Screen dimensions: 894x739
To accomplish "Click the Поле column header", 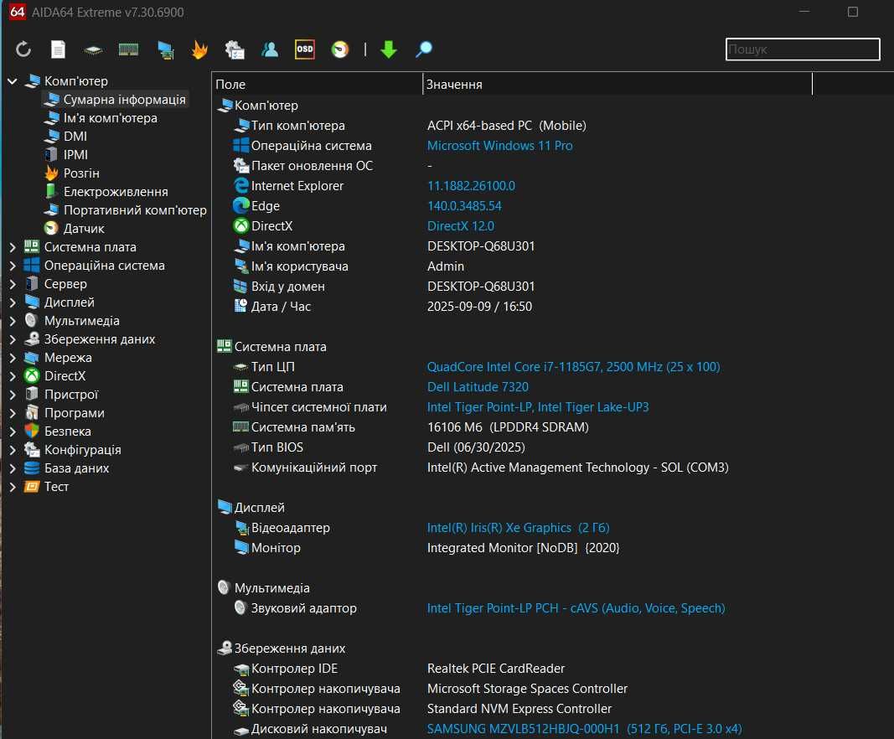I will point(317,85).
